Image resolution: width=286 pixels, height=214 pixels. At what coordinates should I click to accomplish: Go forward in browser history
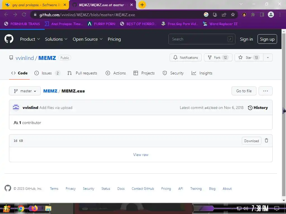pyautogui.click(x=15, y=14)
